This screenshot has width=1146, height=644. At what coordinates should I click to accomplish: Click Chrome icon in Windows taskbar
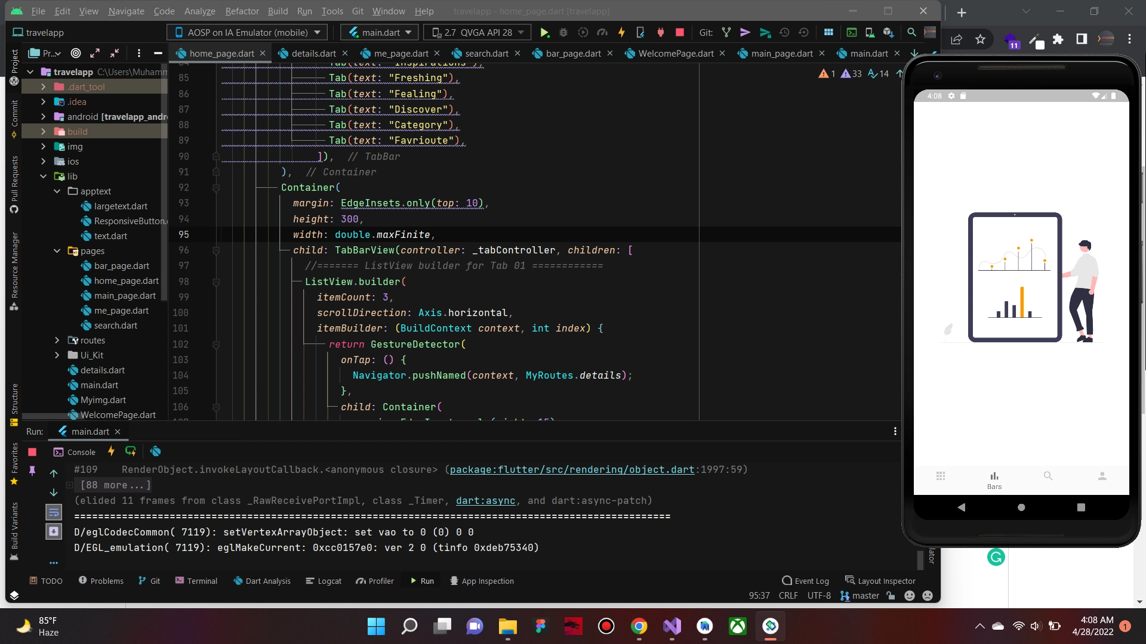[x=639, y=626]
